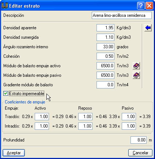The image size is (155, 159).
Task: Close the Editar estrato dialog
Action: tap(149, 6)
